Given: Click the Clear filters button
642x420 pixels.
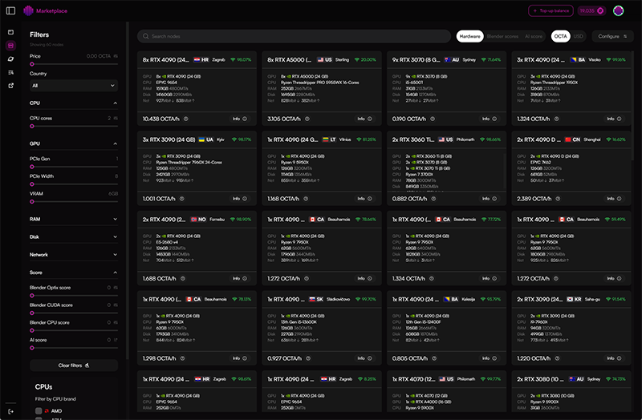Looking at the screenshot, I should click(x=74, y=365).
